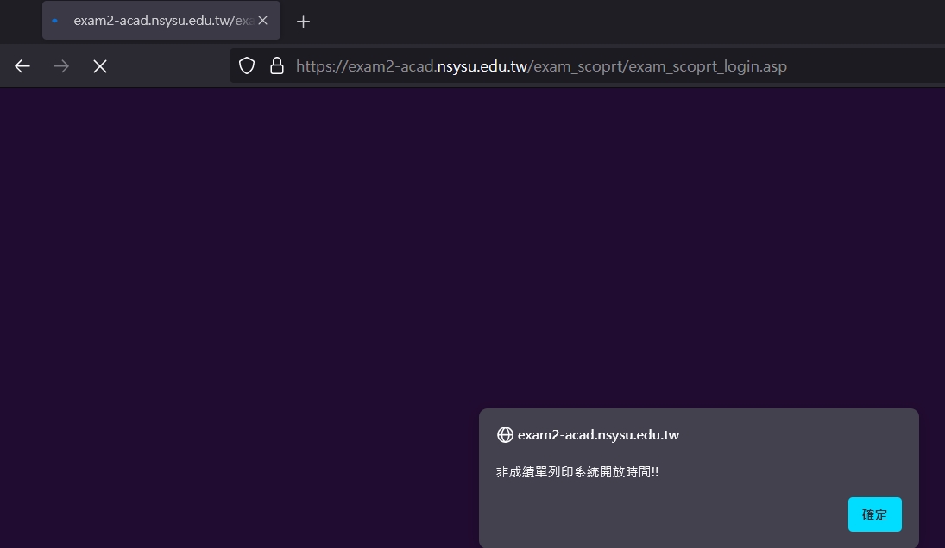This screenshot has height=548, width=945.
Task: Click the globe icon in the dialog
Action: (505, 435)
